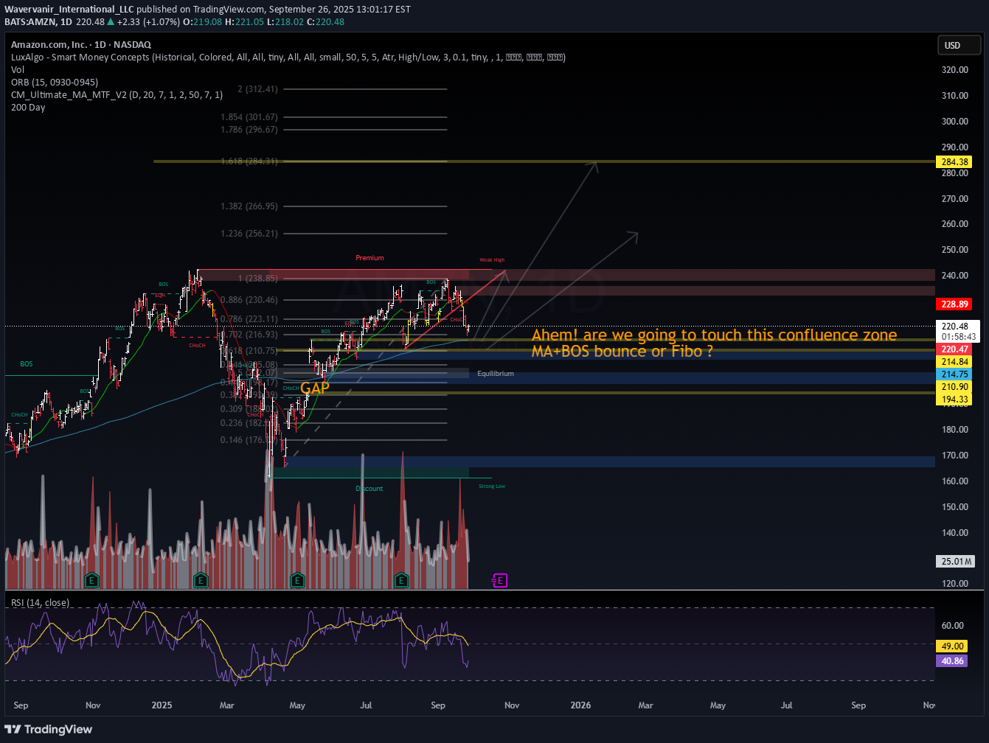This screenshot has width=989, height=743.
Task: Click the Wavervanir_International_LLC publisher line
Action: coord(207,9)
